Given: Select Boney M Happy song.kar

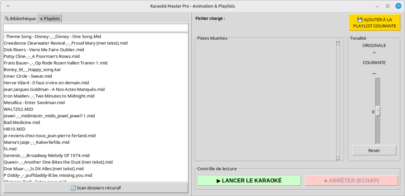Looking at the screenshot, I should (x=32, y=69).
